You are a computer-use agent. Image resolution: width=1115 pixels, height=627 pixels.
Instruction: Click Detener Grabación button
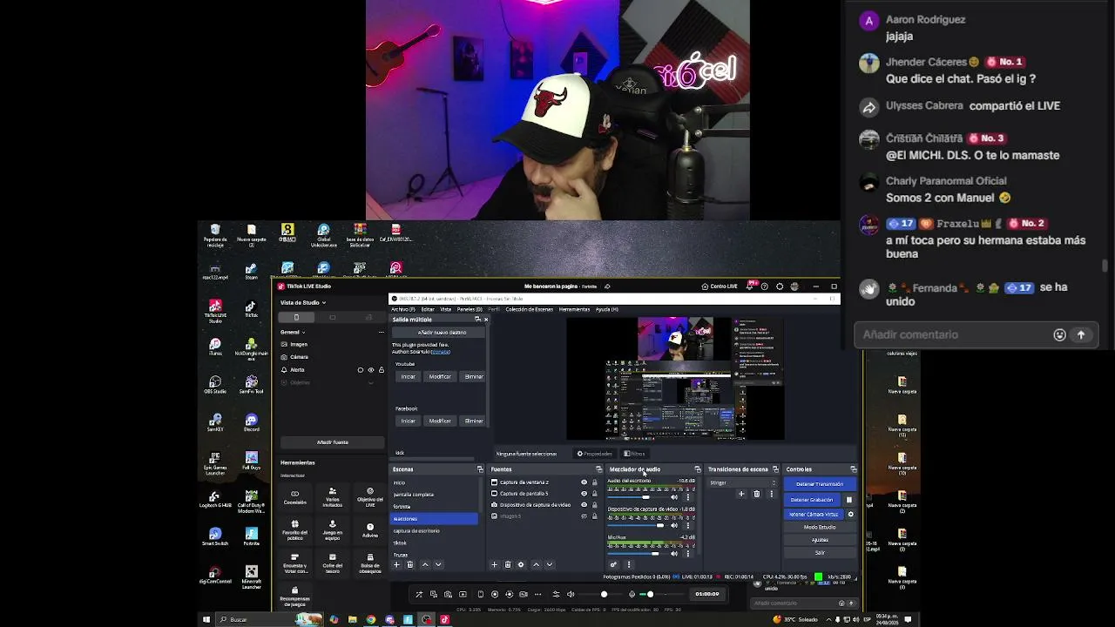[812, 500]
